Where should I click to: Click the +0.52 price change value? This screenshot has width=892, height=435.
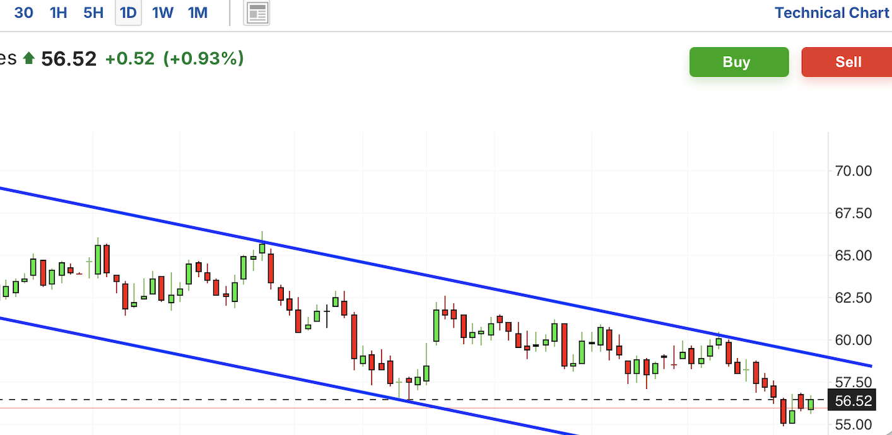[130, 59]
